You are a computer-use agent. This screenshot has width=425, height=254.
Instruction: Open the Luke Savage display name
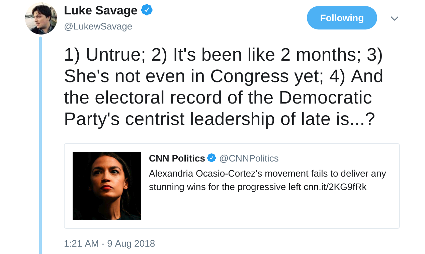100,10
